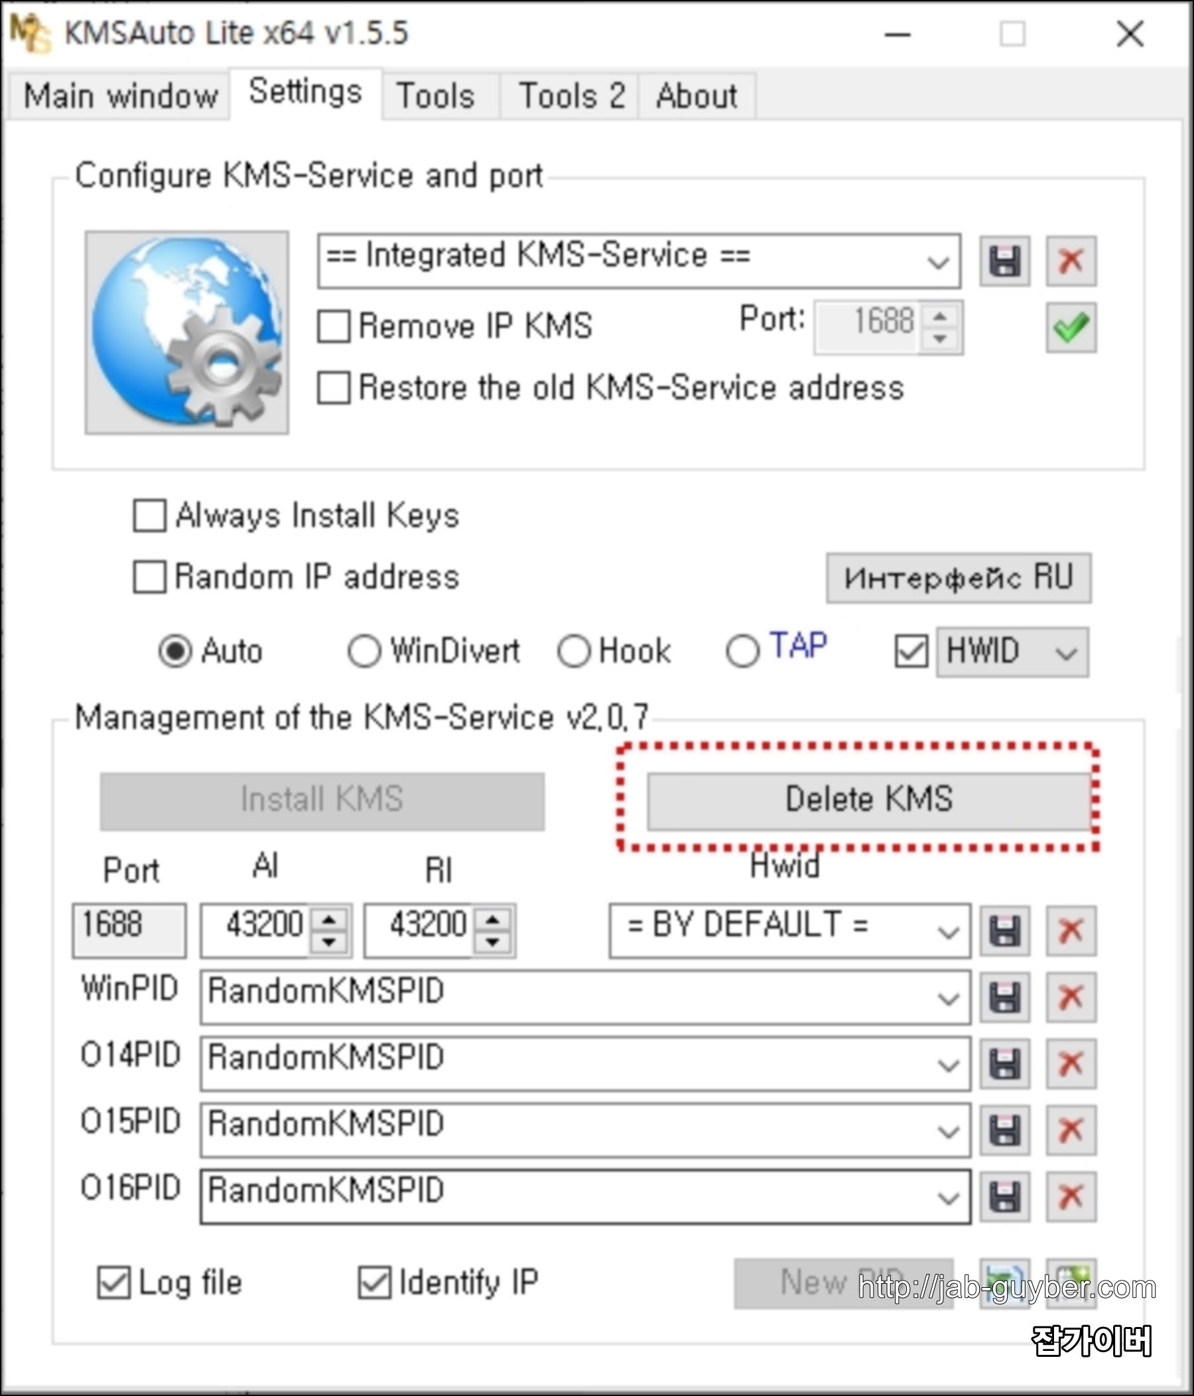
Task: Save the WinPID value
Action: (x=1004, y=997)
